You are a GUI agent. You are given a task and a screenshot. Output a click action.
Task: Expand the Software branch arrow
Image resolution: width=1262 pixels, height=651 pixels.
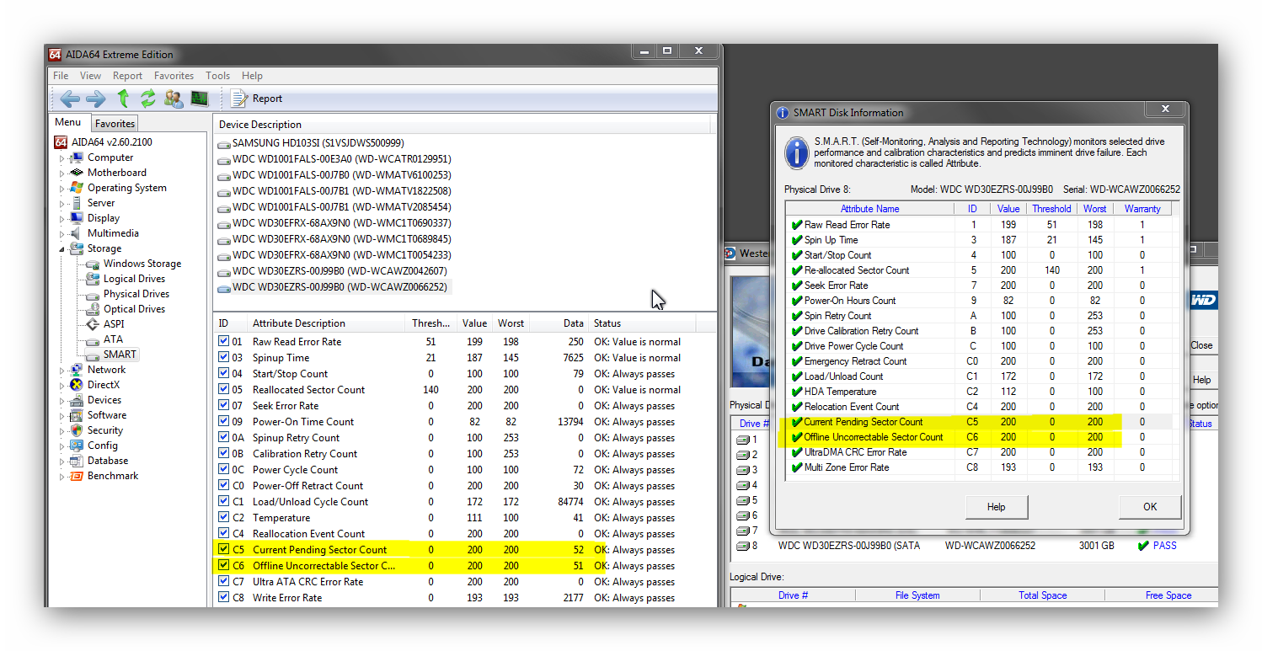tap(61, 415)
